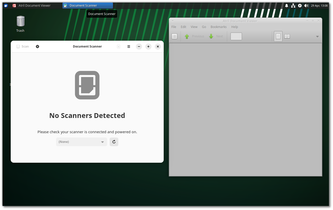Zoom in using the plus icon in Document Scanner
The height and width of the screenshot is (210, 333).
[148, 47]
